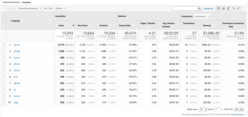Check the en-gb row checkbox

4,51
